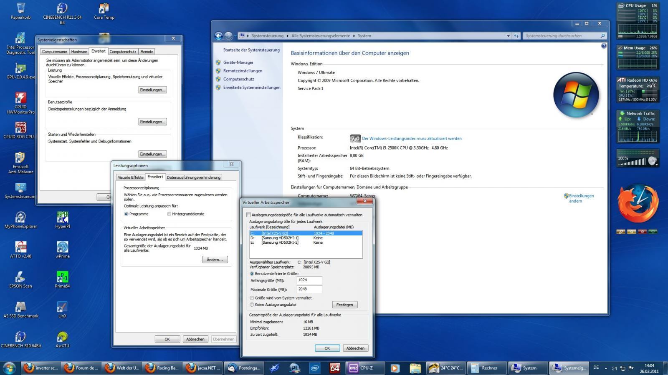Viewport: 668px width, 375px height.
Task: Expand Alle Systemsteuerungselemente breadcrumb arrow
Action: pos(354,36)
